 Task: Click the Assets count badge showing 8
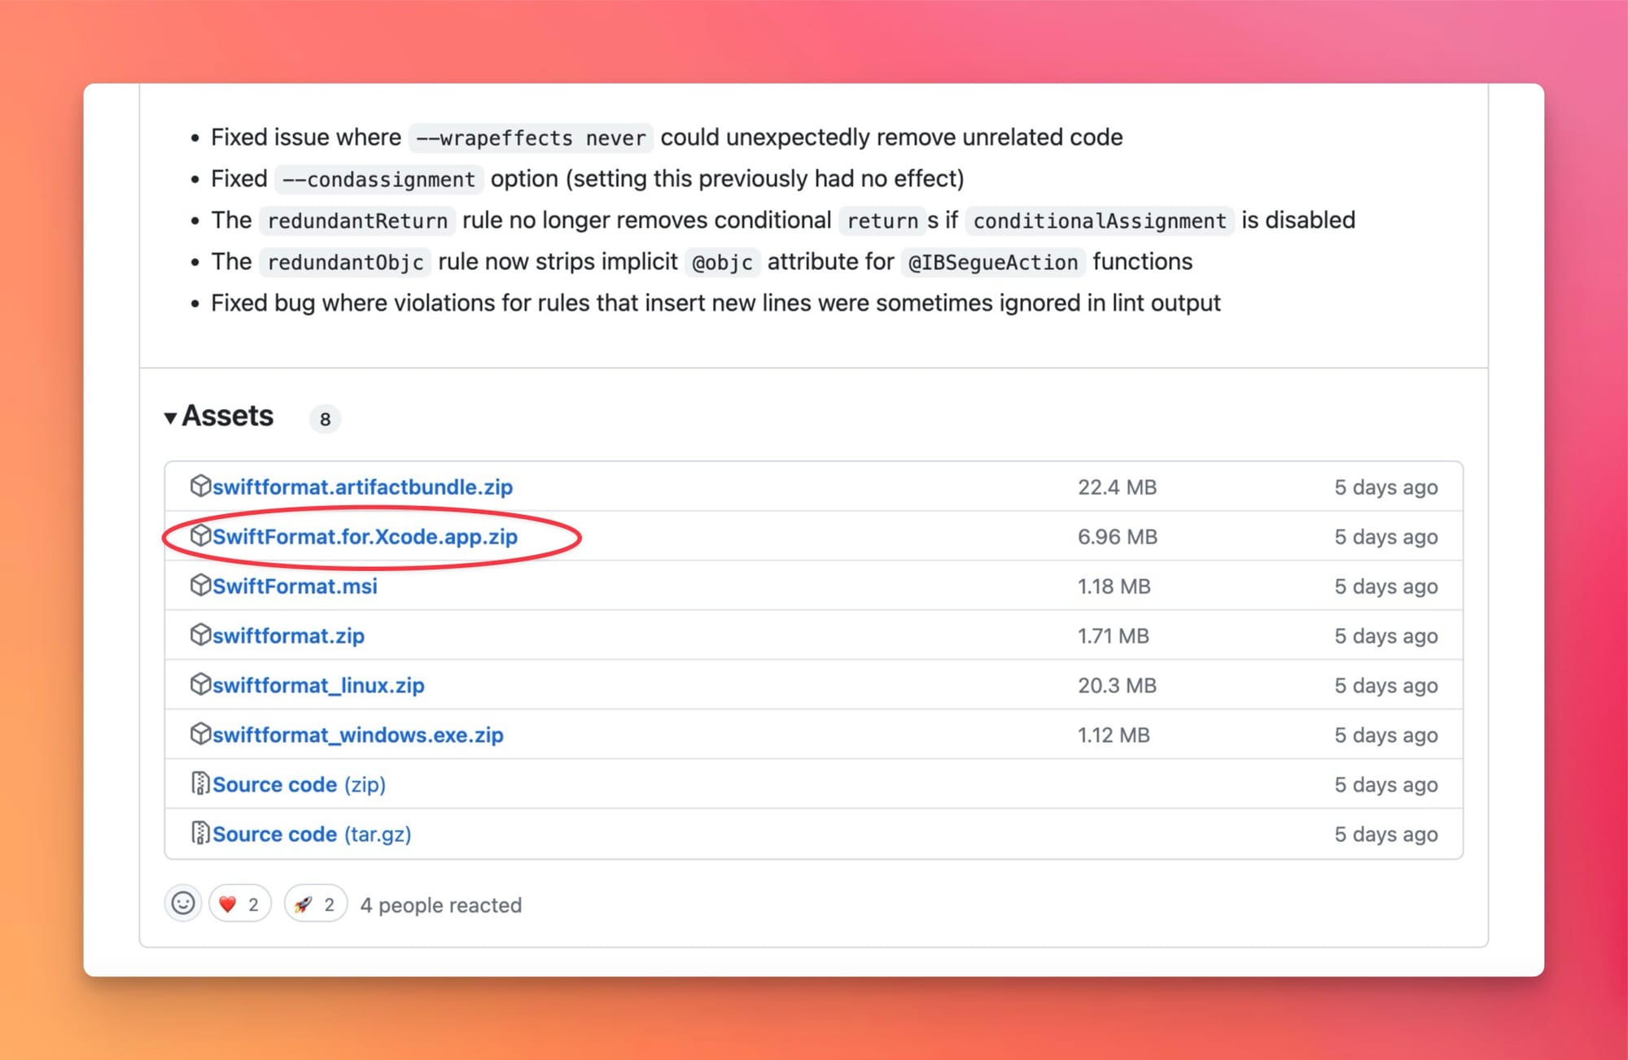tap(325, 419)
